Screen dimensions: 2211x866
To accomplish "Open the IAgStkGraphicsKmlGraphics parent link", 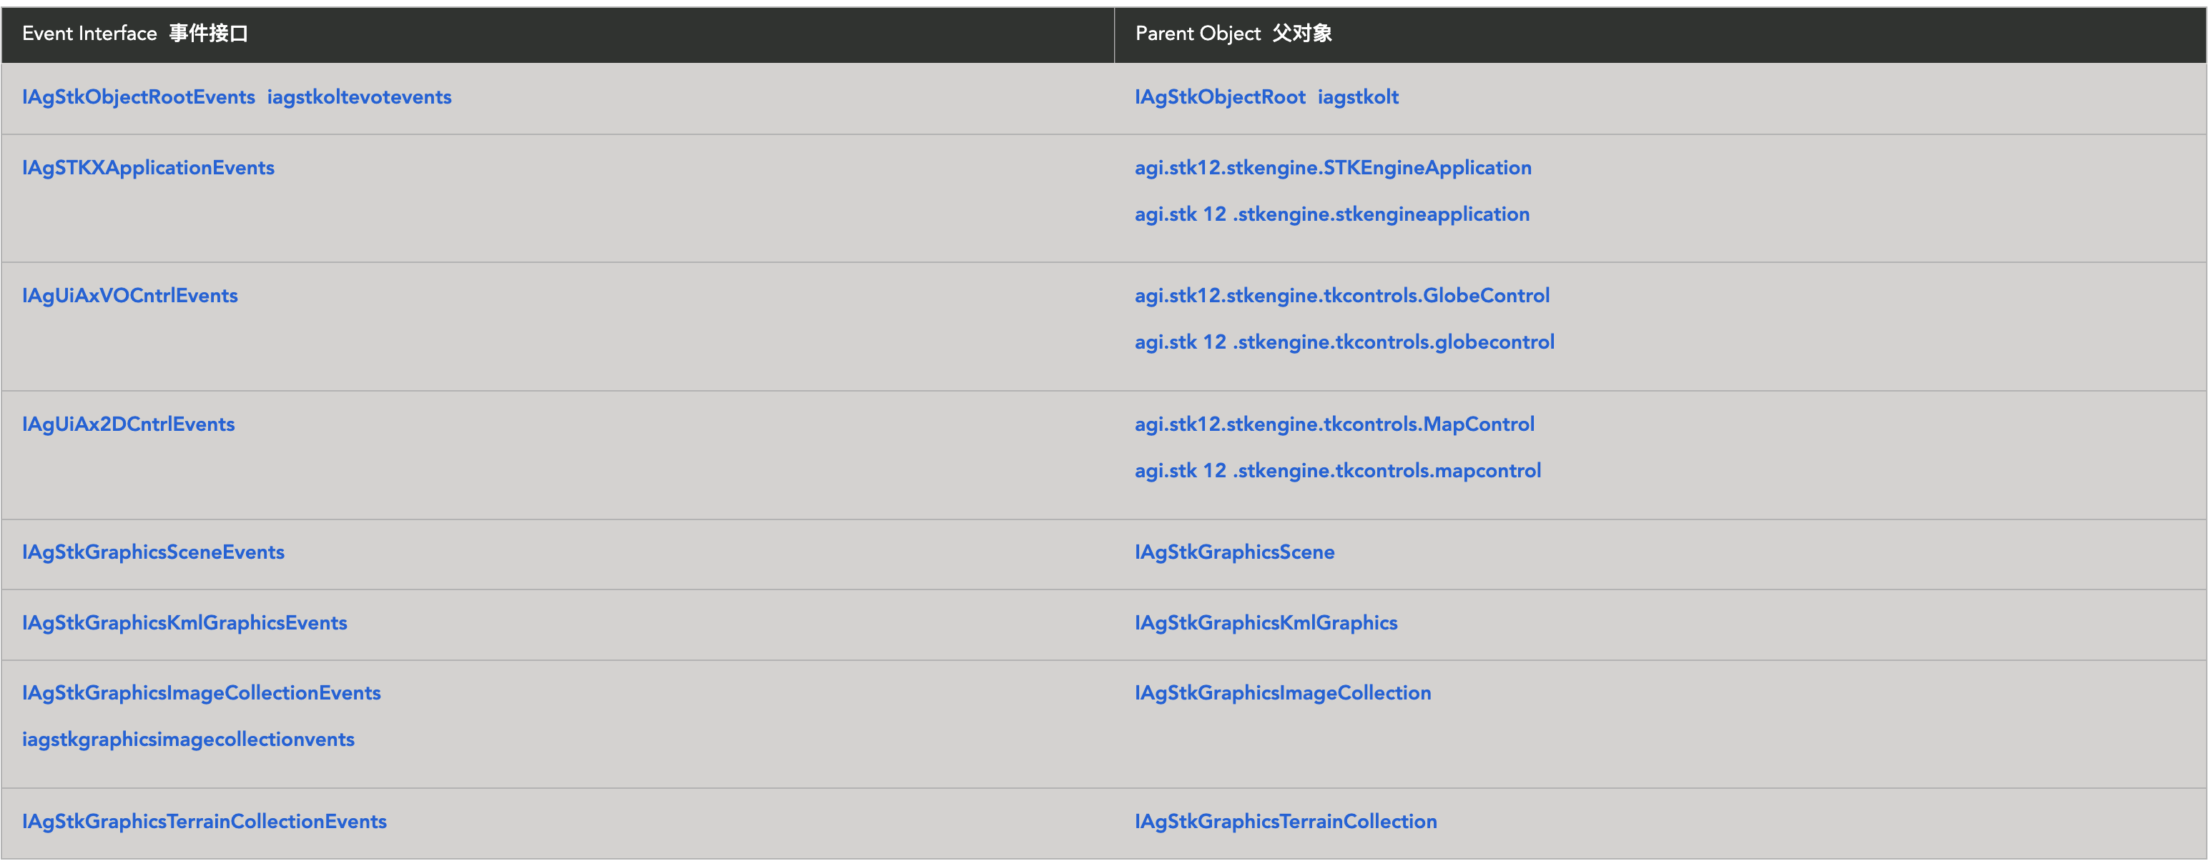I will tap(1265, 622).
